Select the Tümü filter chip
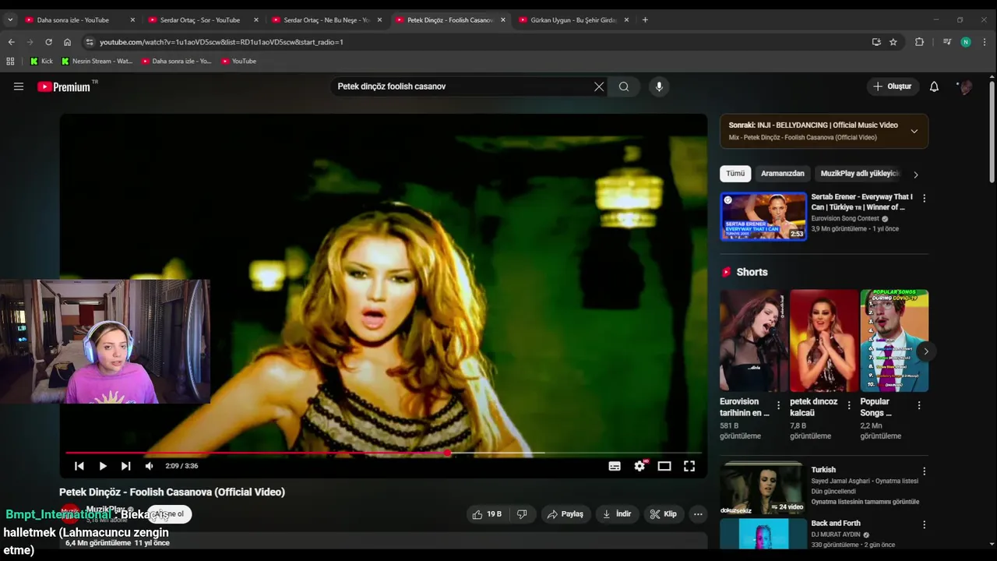 pos(735,174)
